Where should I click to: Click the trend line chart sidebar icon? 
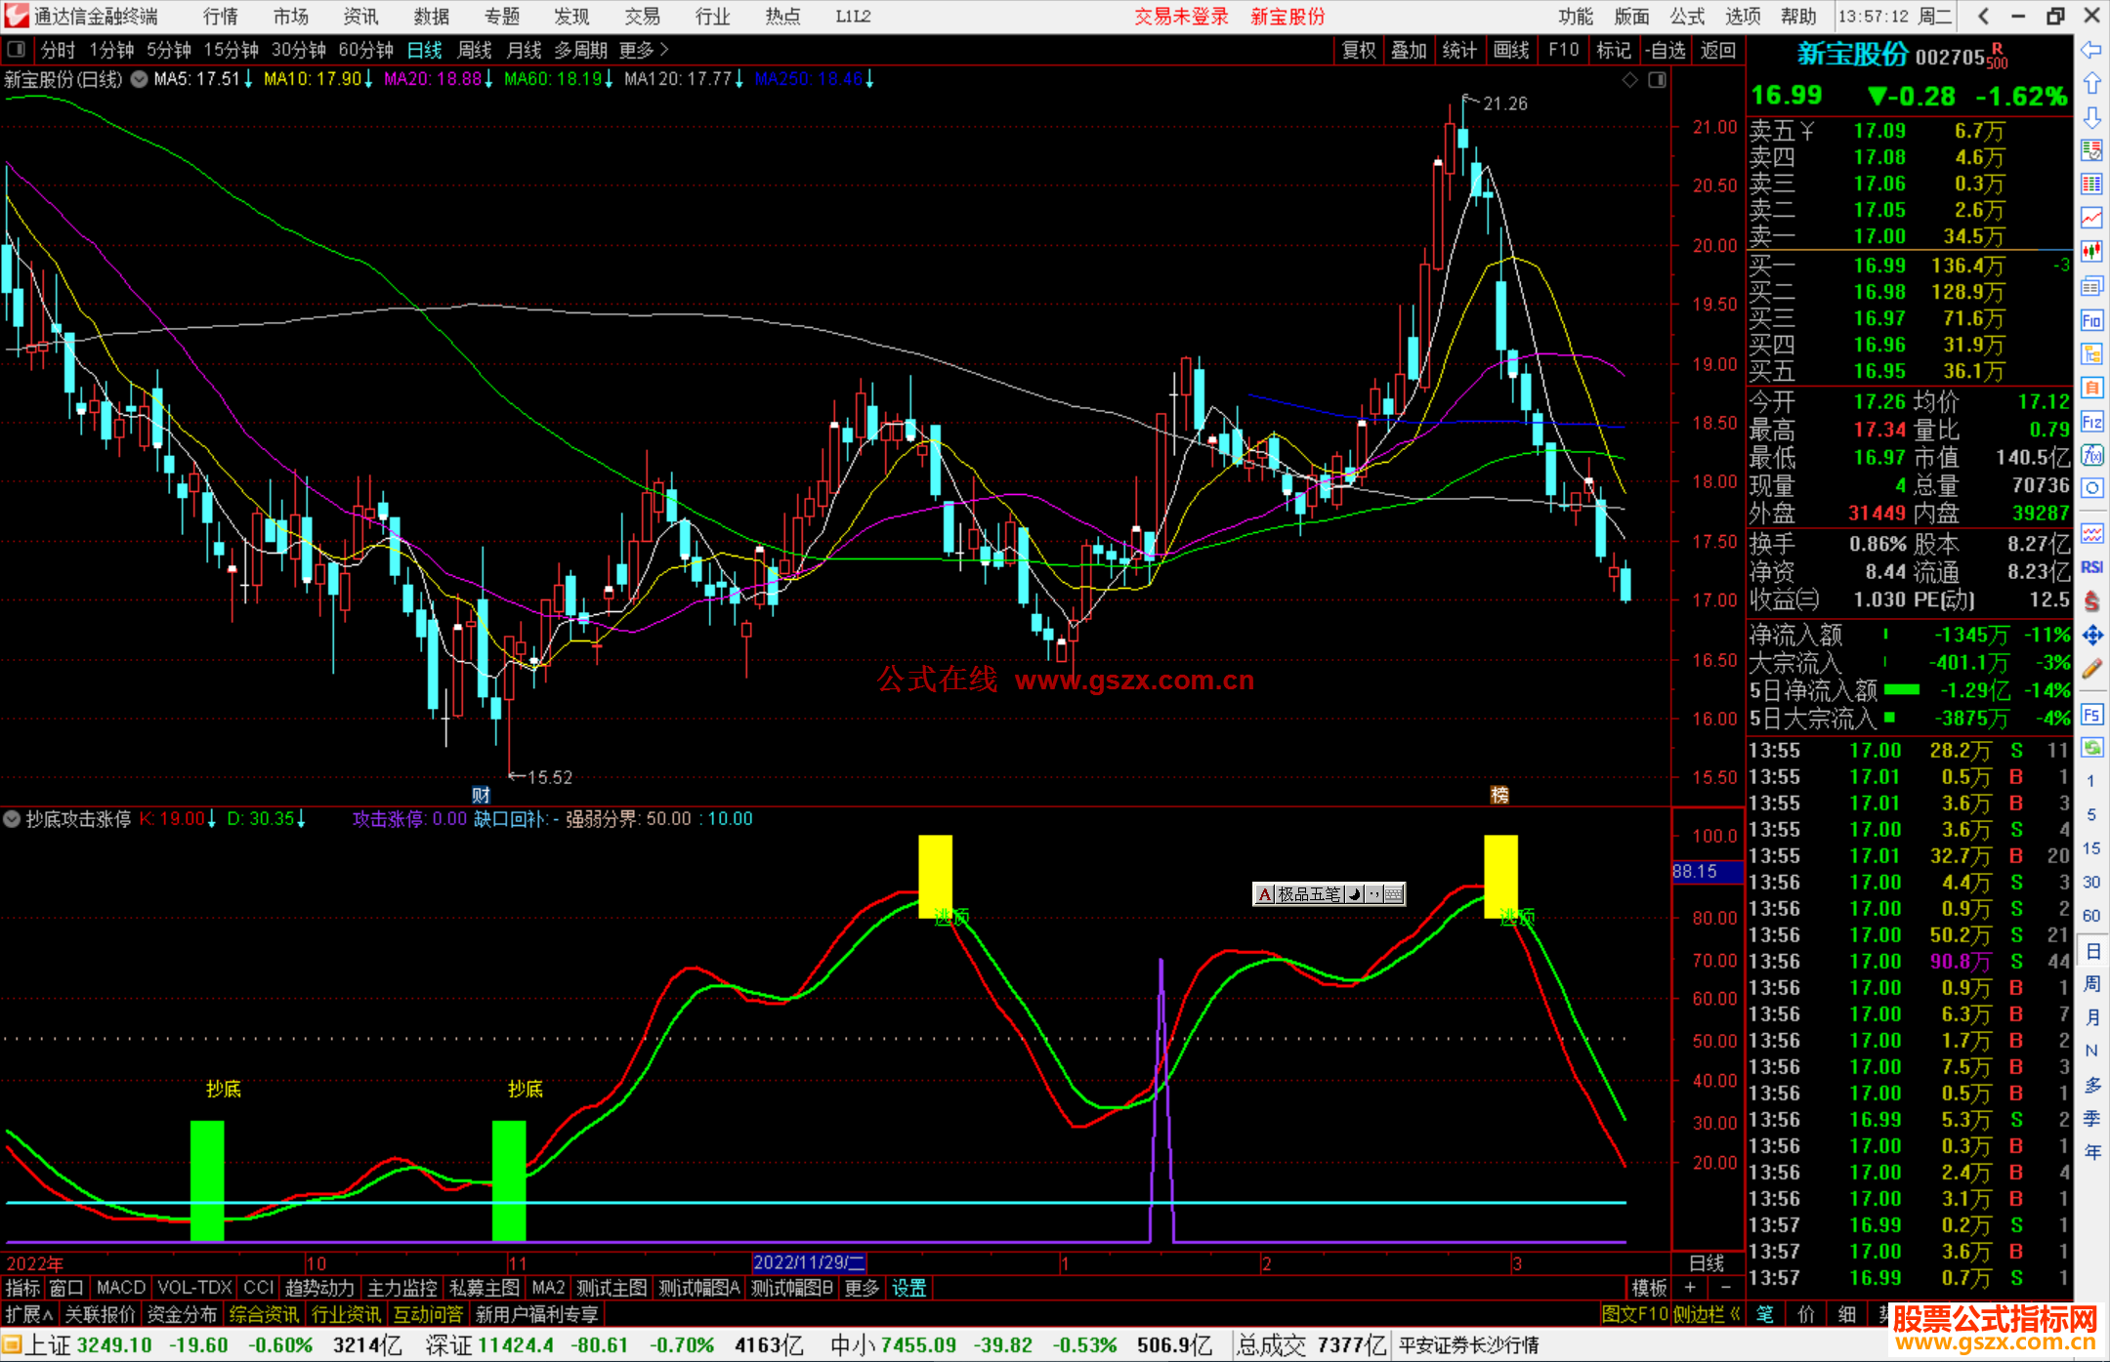(x=2091, y=217)
